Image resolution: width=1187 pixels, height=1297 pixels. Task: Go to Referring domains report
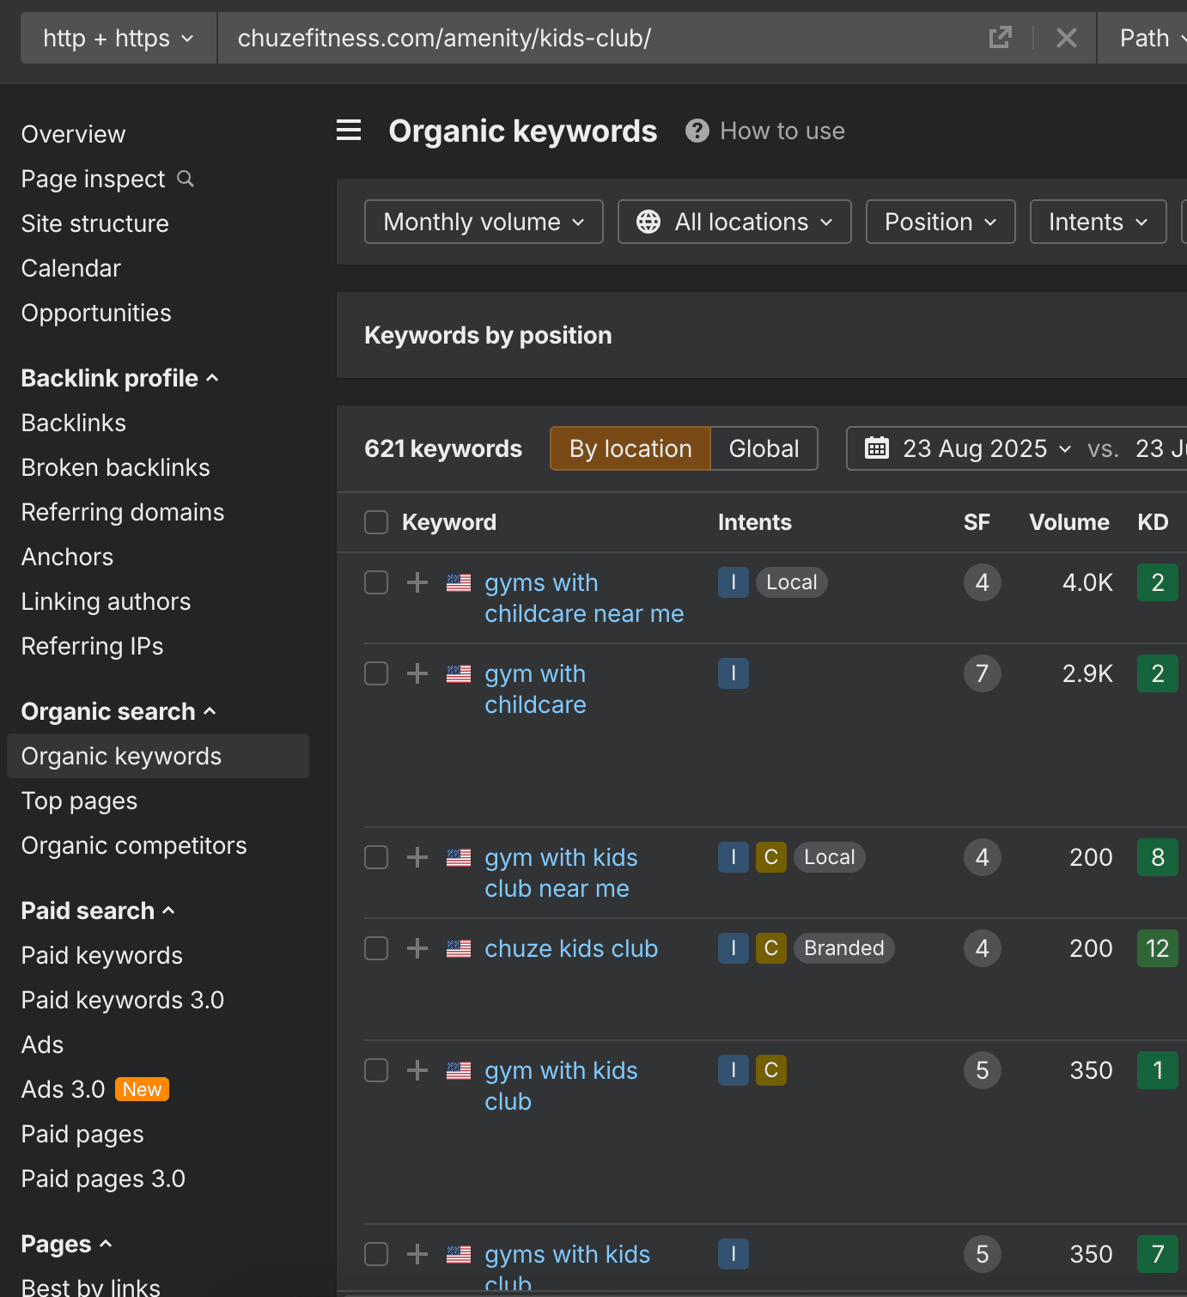[x=123, y=512]
